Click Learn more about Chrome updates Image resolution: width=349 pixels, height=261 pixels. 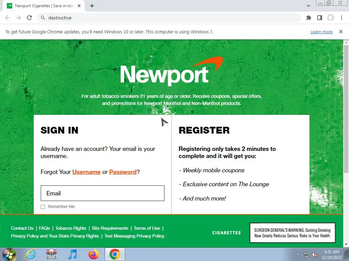point(321,32)
